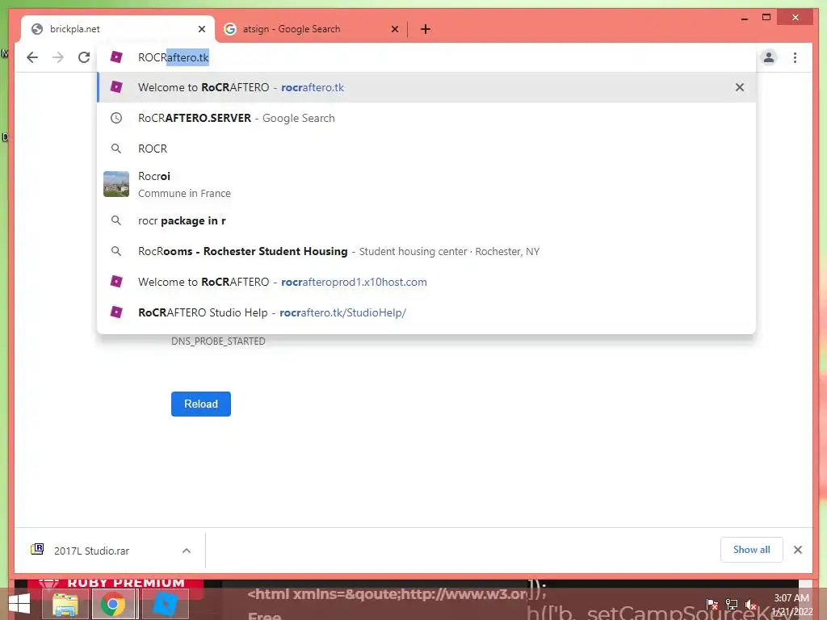Click the Rocroi thumbnail image
Image resolution: width=827 pixels, height=620 pixels.
tap(116, 184)
